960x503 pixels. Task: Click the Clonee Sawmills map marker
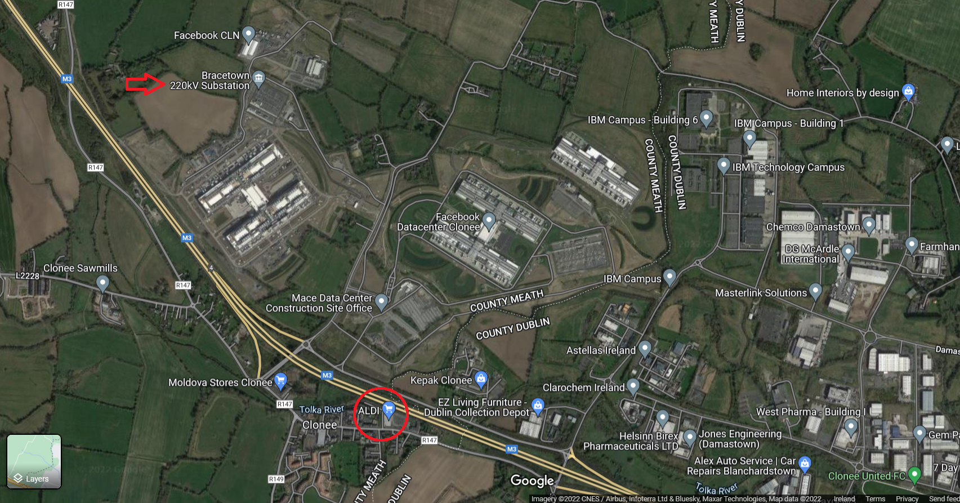pos(102,283)
